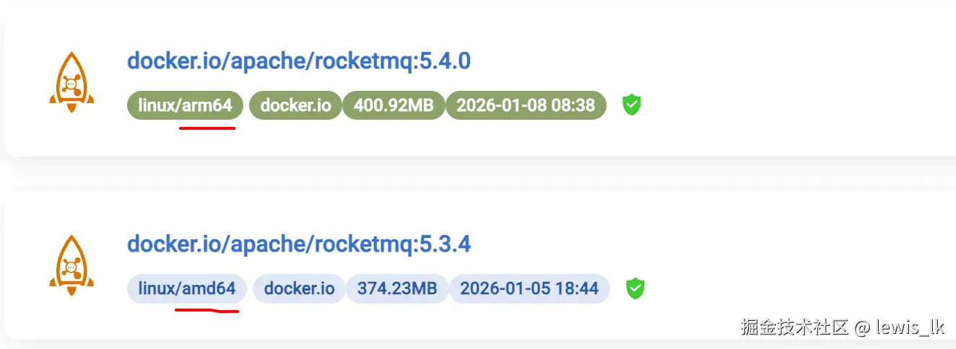Screen dimensions: 956x349
Task: Click the red underline beneath amd64
Action: coord(207,311)
